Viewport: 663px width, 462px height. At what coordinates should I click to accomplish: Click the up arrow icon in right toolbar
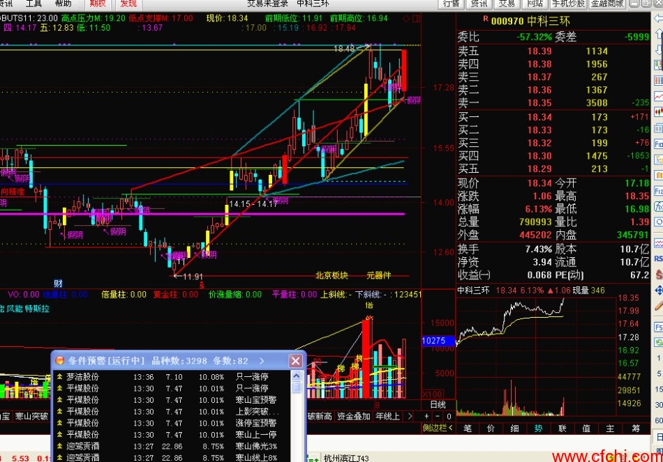658,34
